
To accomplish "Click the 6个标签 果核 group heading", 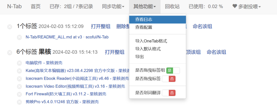I will click(34, 52).
